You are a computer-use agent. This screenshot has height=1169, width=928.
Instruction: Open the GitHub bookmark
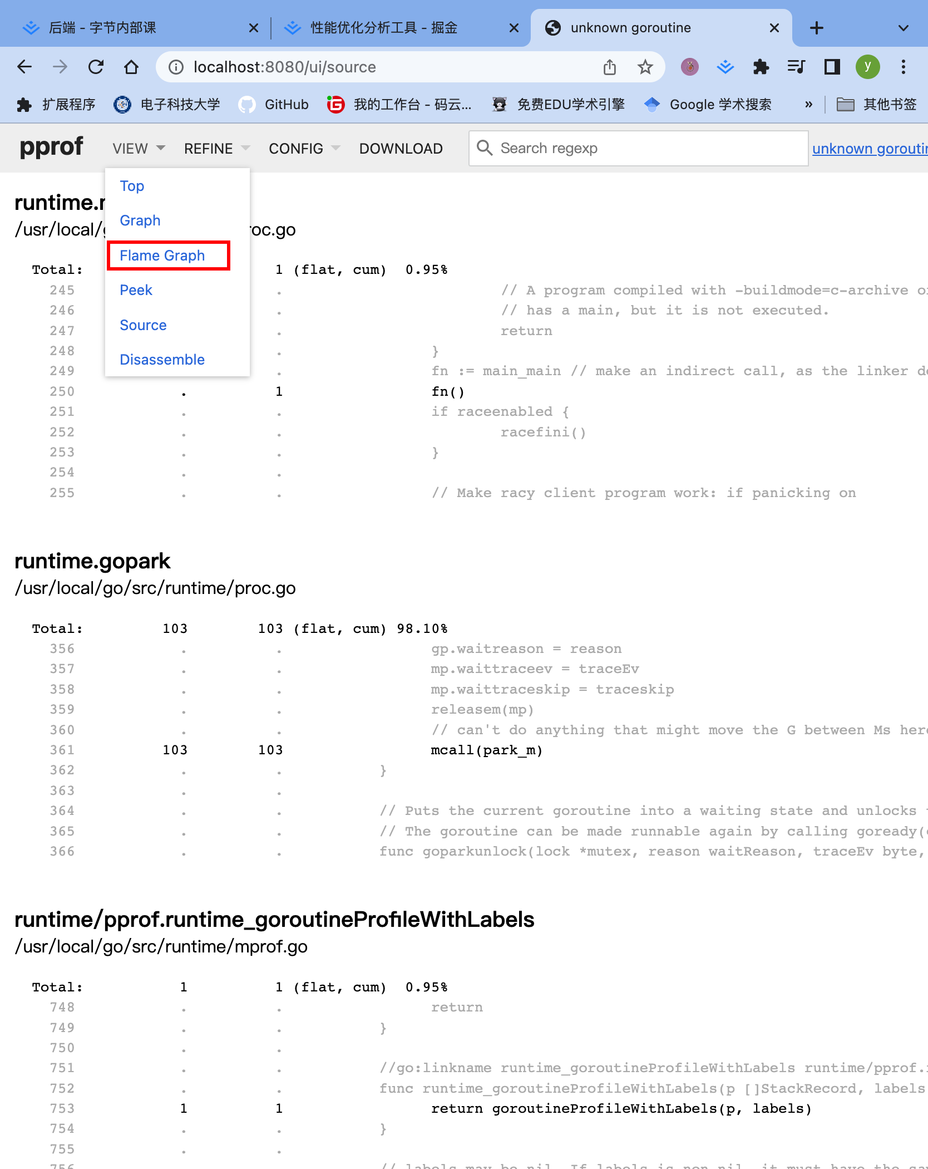[x=274, y=105]
